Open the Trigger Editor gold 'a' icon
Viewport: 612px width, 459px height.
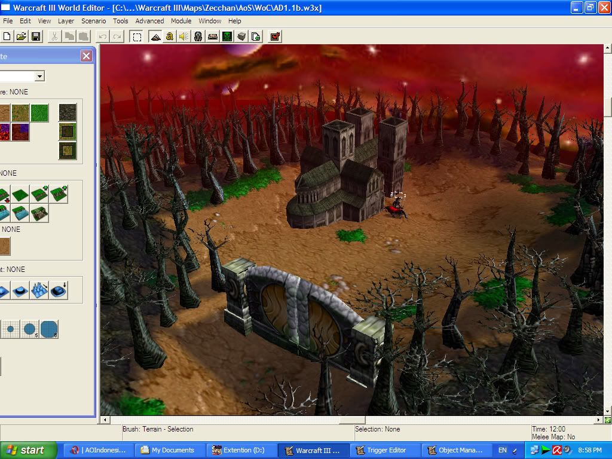click(x=169, y=36)
